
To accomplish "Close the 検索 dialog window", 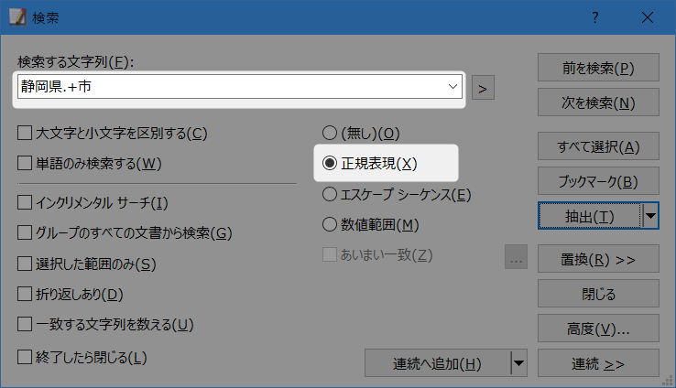I will pos(647,17).
